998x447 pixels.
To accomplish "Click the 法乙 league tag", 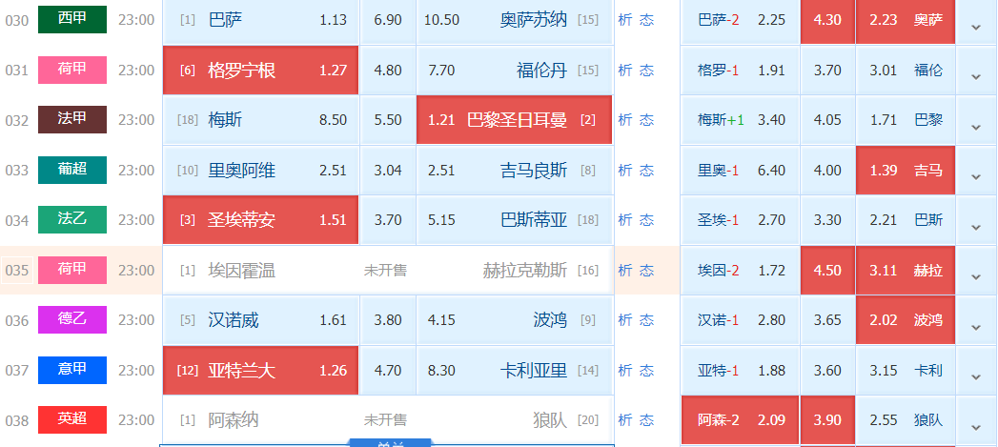I will 71,219.
